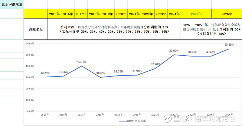Click the 30.02% data label
The height and width of the screenshot is (126, 242).
[x=100, y=73]
